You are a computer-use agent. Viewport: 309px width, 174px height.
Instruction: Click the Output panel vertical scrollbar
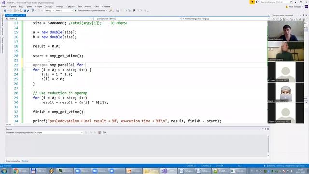268,145
